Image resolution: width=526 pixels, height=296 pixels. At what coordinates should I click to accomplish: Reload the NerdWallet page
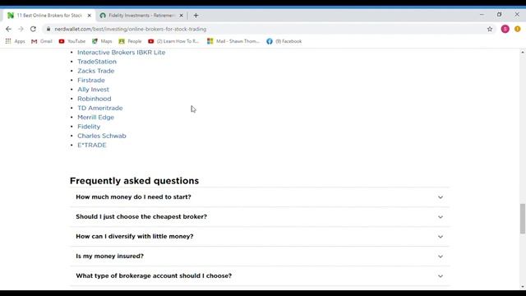click(33, 30)
